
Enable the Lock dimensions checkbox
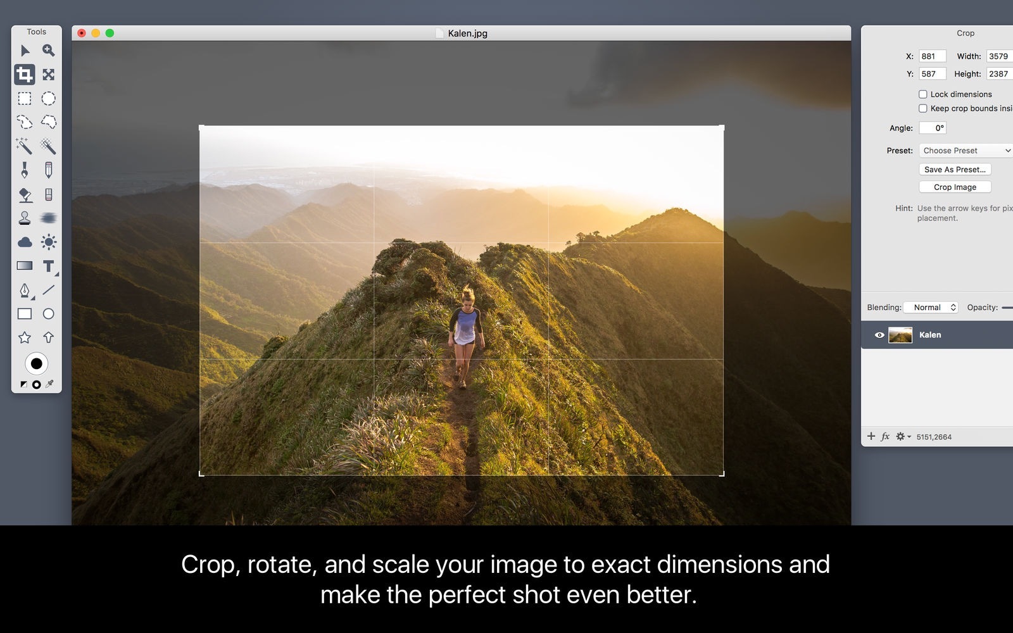click(922, 94)
